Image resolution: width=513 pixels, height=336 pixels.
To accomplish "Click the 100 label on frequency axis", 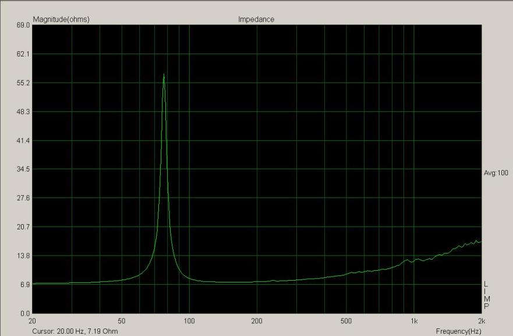I will point(189,321).
